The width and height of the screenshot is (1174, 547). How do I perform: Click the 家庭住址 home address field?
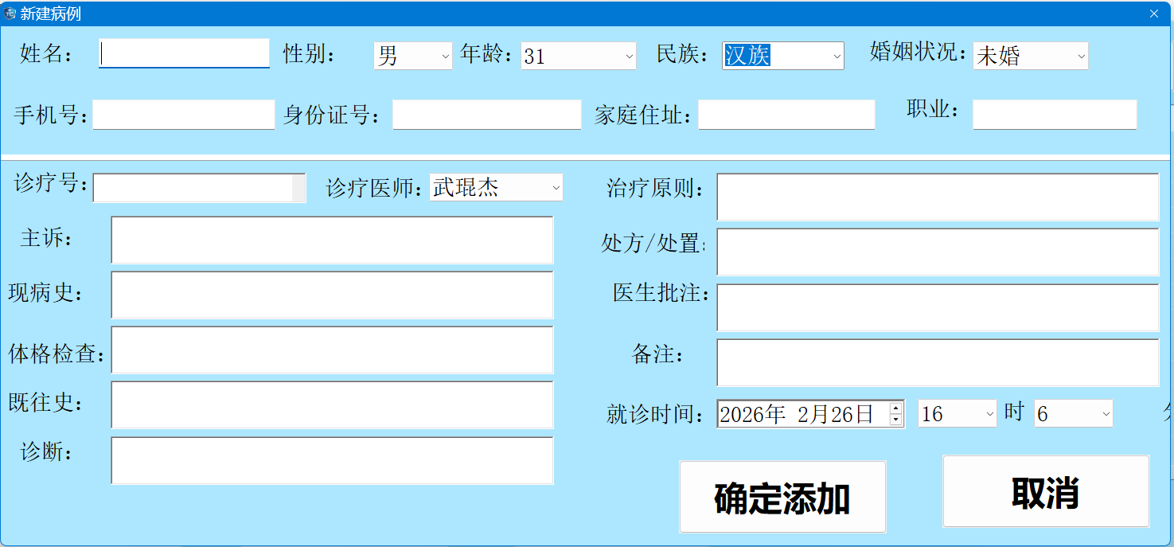tap(786, 115)
